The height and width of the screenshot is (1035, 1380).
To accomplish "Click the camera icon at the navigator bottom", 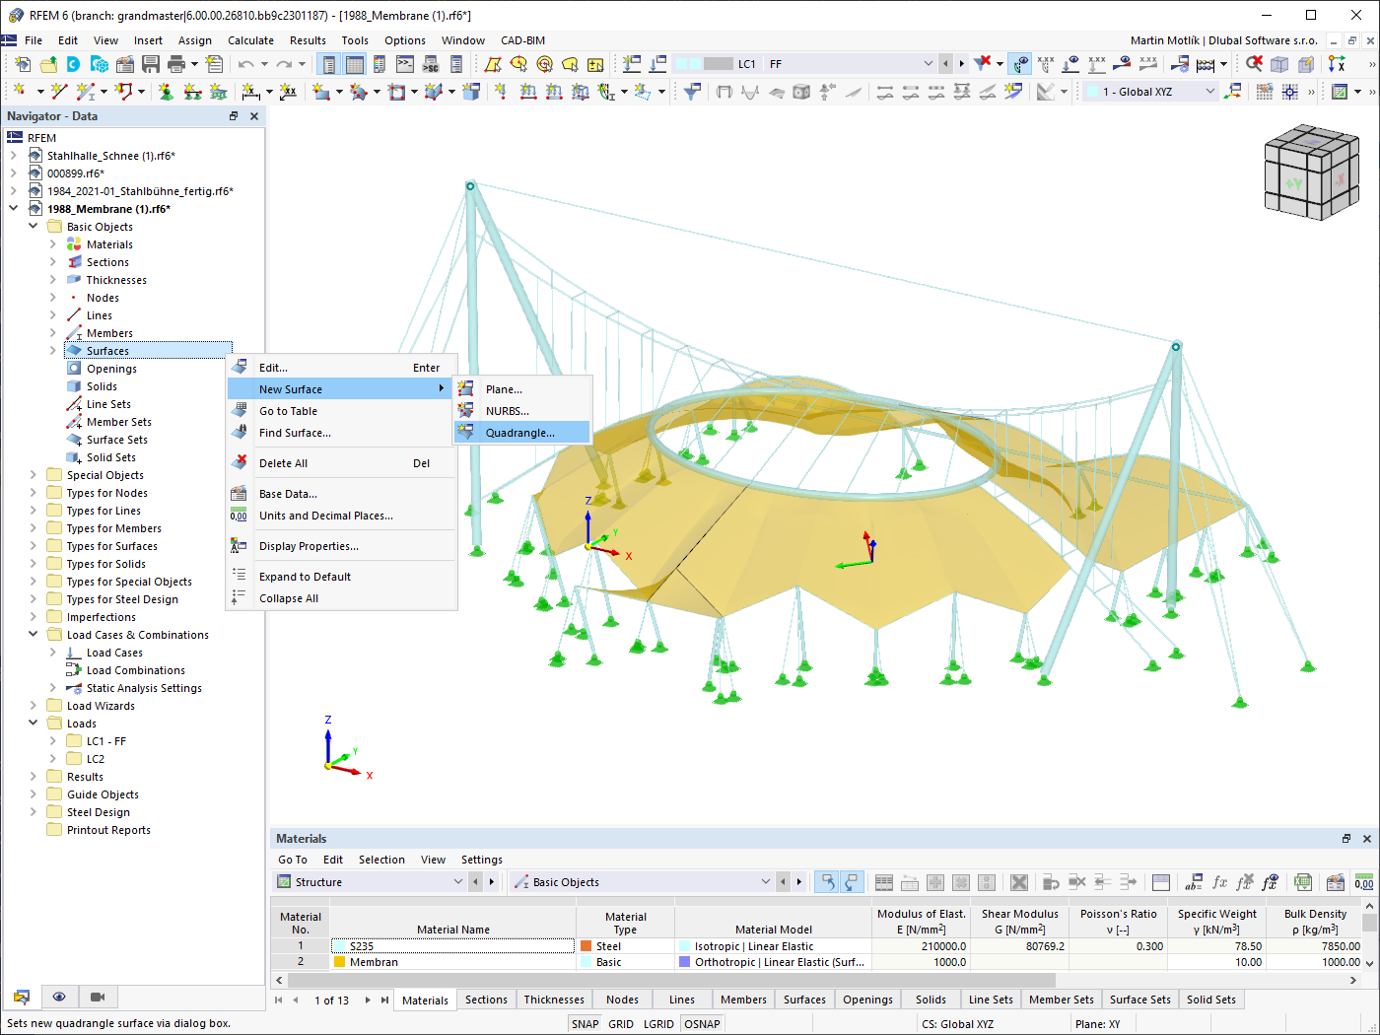I will click(98, 997).
